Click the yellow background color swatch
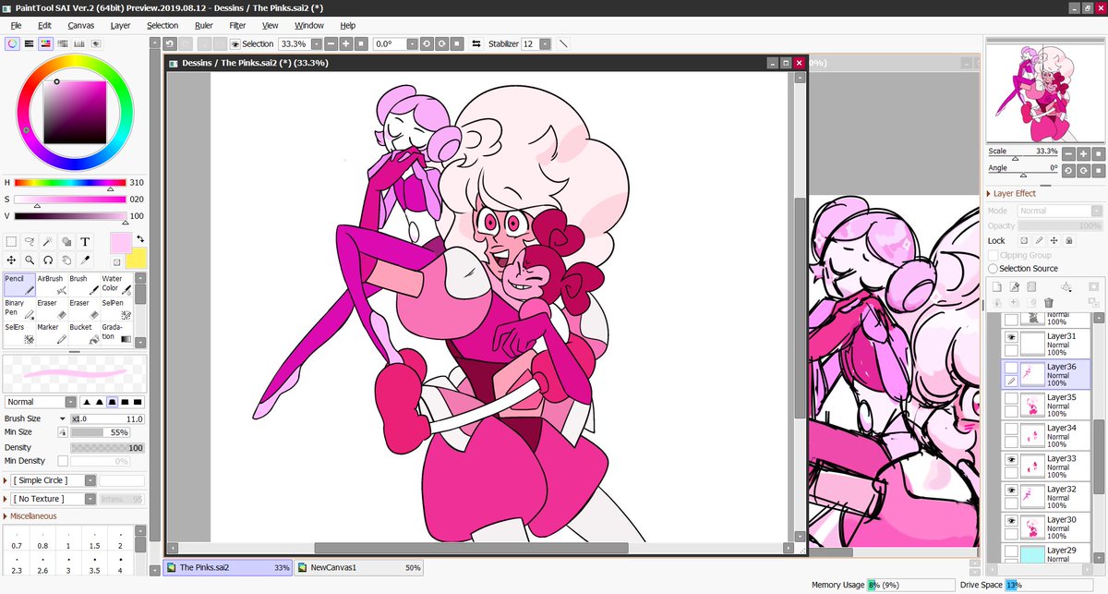This screenshot has width=1108, height=594. pyautogui.click(x=138, y=260)
